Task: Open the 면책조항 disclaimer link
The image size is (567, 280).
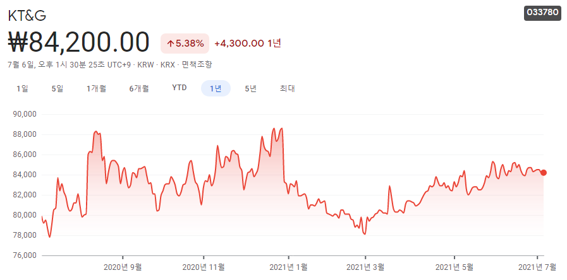Action: [197, 64]
